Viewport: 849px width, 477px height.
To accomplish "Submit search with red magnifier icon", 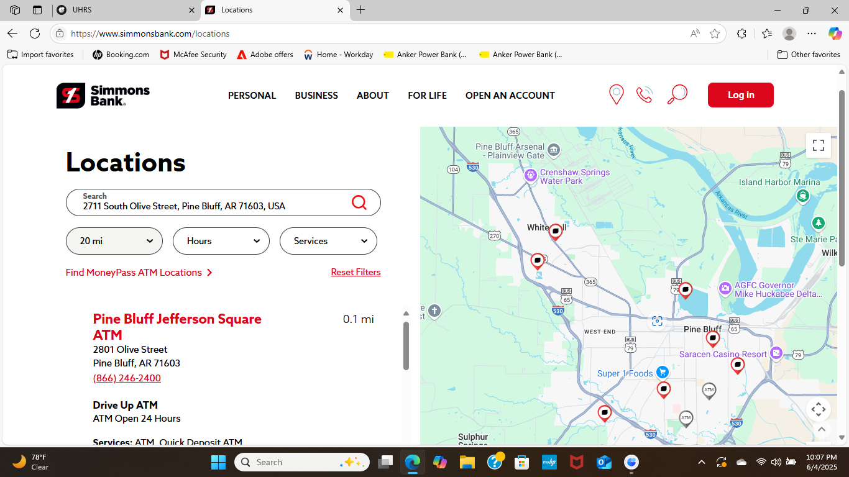I will [x=359, y=202].
